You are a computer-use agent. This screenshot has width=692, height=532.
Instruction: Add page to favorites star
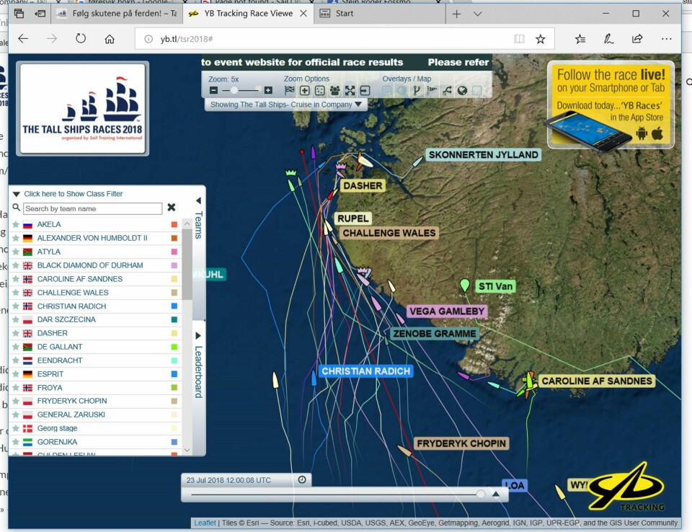click(540, 39)
